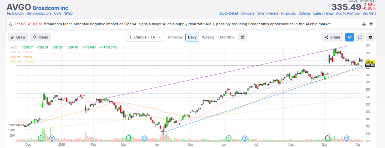385x148 pixels.
Task: Click the thumbs down icon on the news summary
Action: tap(371, 24)
